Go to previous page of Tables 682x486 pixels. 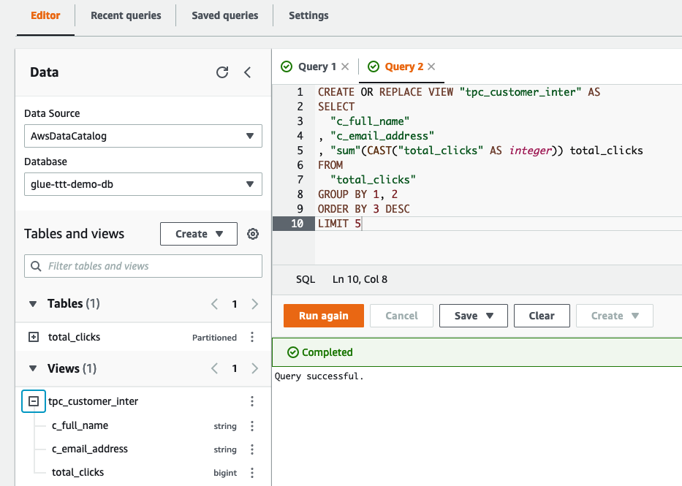[x=214, y=304]
